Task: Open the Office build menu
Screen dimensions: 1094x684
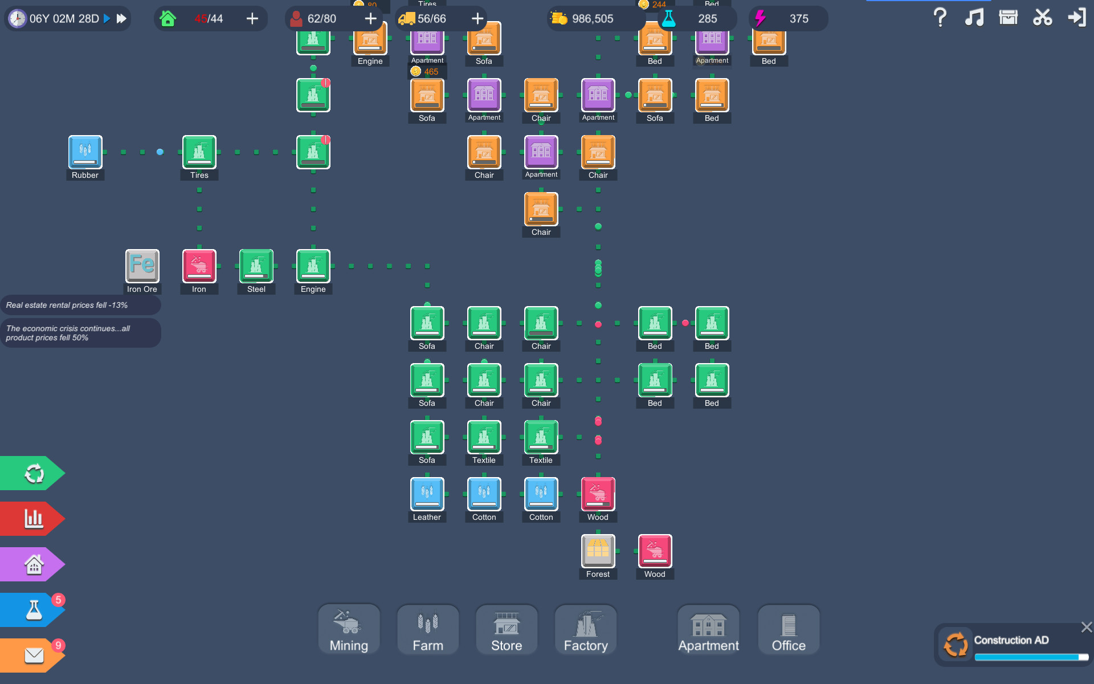Action: click(x=788, y=630)
